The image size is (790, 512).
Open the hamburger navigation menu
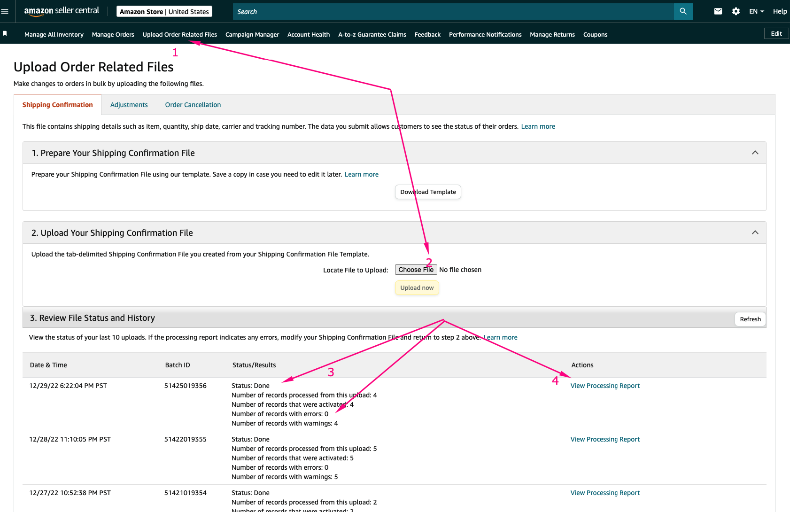pos(5,11)
